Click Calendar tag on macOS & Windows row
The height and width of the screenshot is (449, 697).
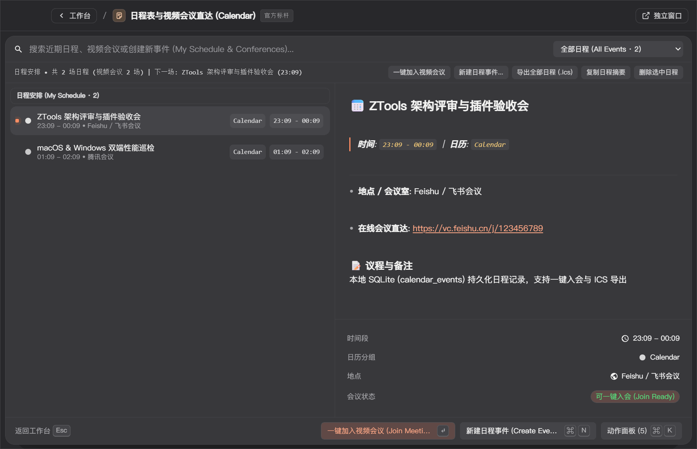coord(247,152)
